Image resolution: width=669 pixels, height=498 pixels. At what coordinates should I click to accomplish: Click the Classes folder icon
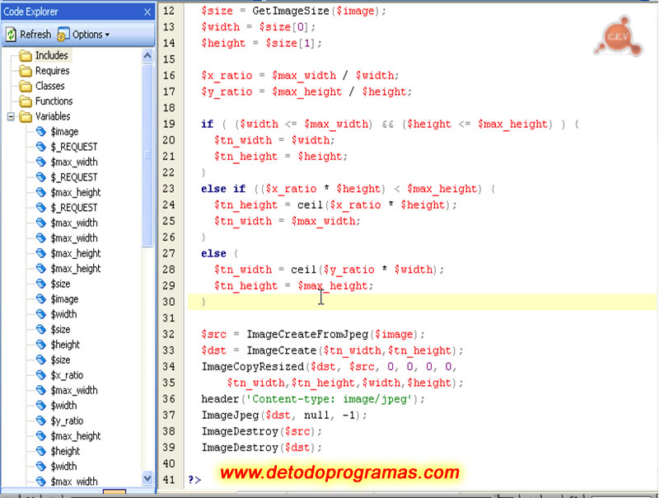click(24, 86)
